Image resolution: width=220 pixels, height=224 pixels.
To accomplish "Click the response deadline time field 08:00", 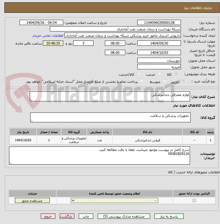I will tap(115, 43).
